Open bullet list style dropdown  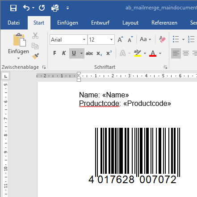(x=183, y=39)
